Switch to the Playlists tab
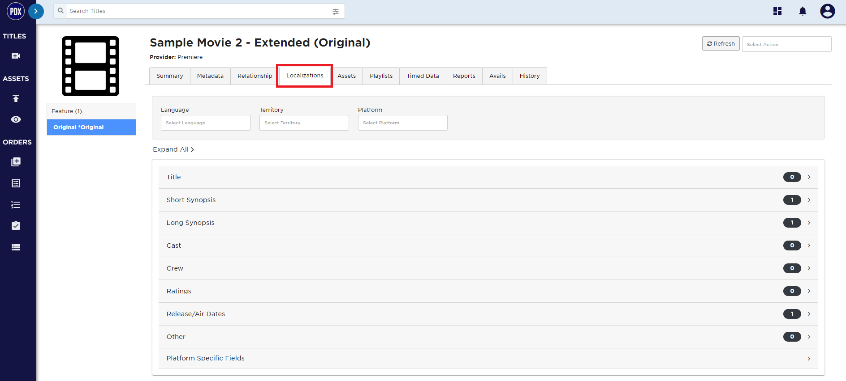The height and width of the screenshot is (381, 846). click(x=381, y=76)
